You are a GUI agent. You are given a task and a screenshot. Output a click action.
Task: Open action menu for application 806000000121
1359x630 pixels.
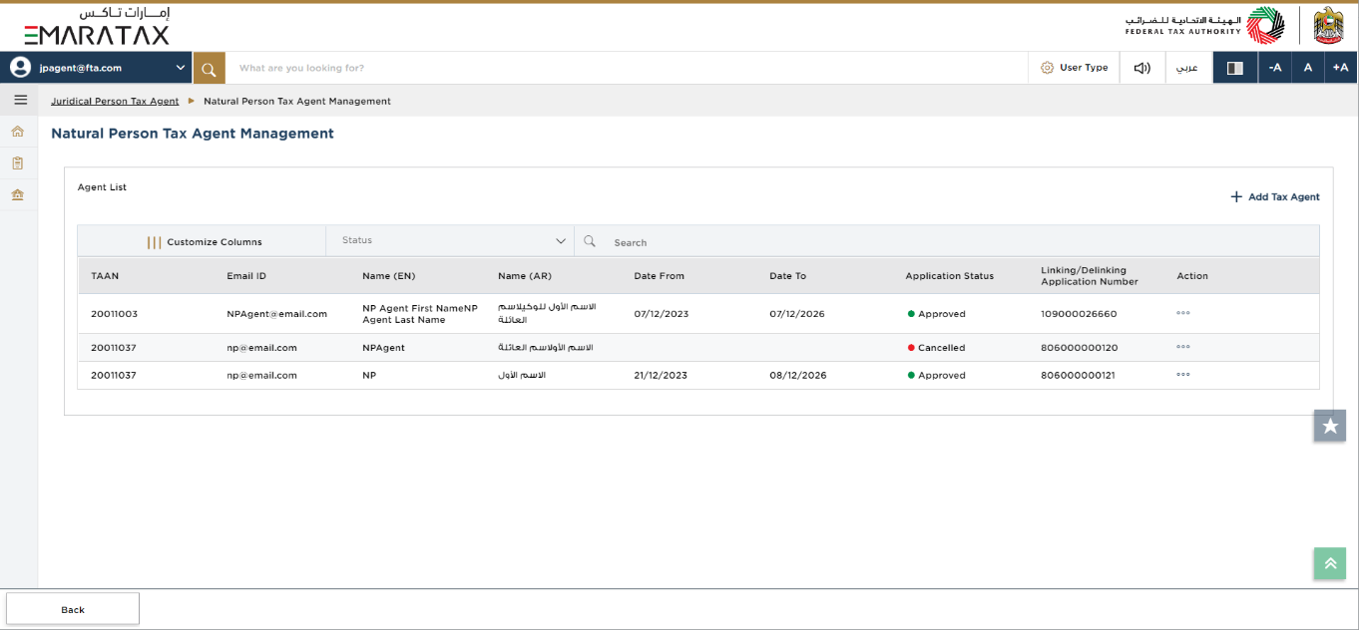pyautogui.click(x=1183, y=375)
